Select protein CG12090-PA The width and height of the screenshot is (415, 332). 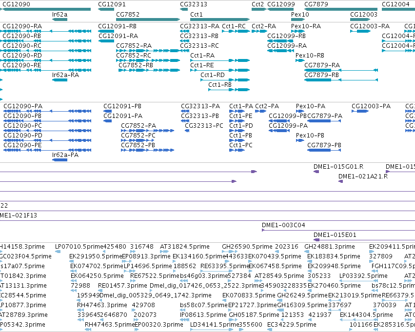[x=23, y=106]
